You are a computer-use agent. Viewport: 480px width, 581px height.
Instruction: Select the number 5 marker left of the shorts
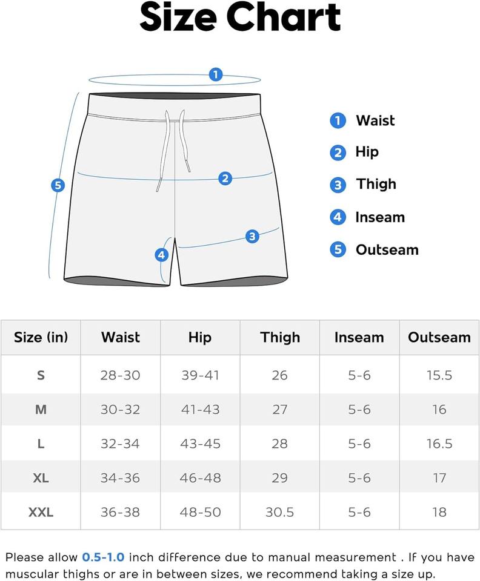(58, 185)
